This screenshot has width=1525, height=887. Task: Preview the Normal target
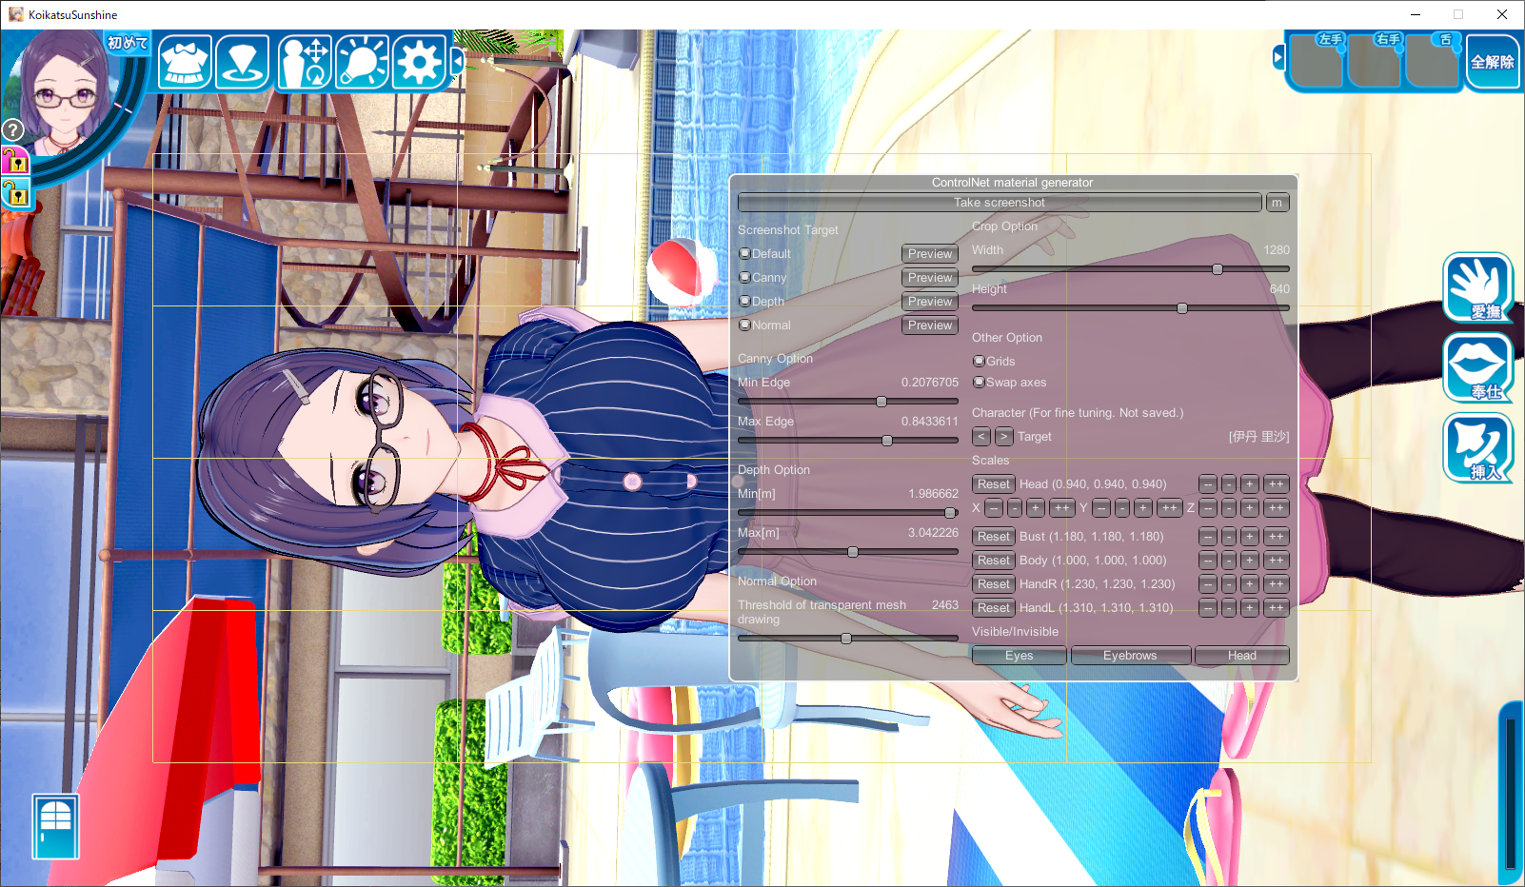coord(930,325)
